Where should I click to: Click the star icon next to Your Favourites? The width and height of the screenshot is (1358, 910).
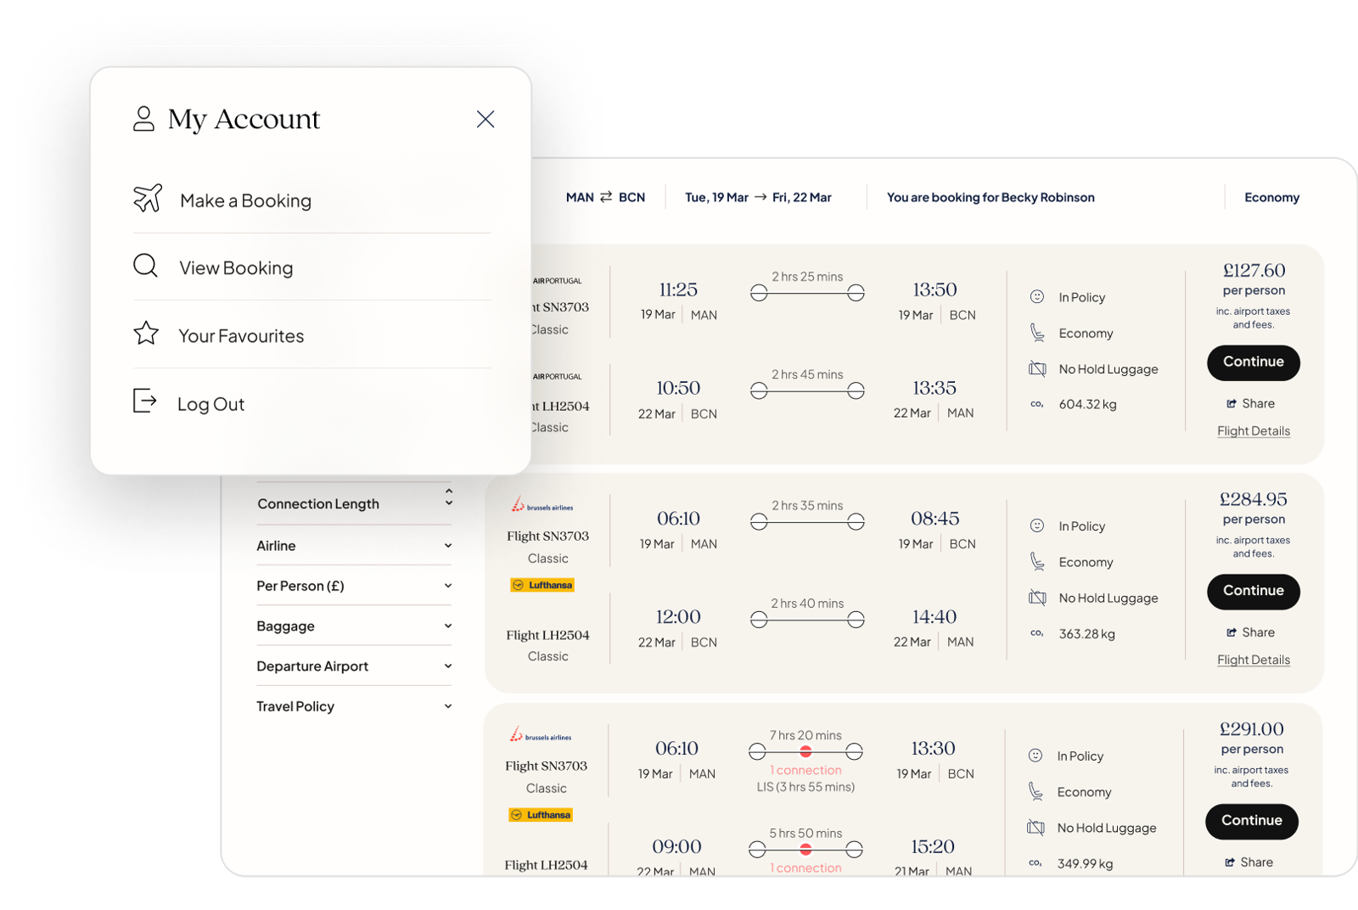[145, 334]
